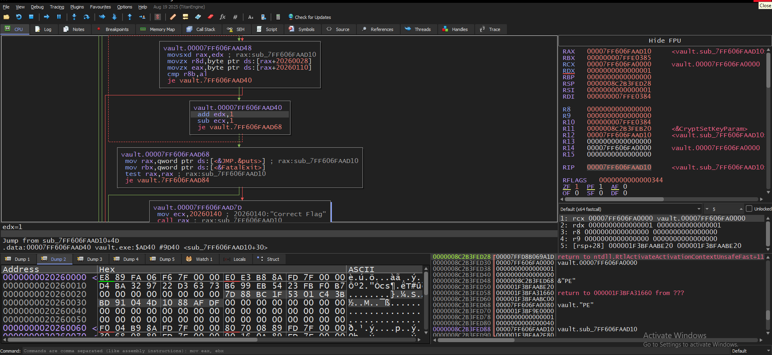Image resolution: width=772 pixels, height=355 pixels.
Task: Click the Trace Into toolbar icon
Action: pyautogui.click(x=102, y=17)
